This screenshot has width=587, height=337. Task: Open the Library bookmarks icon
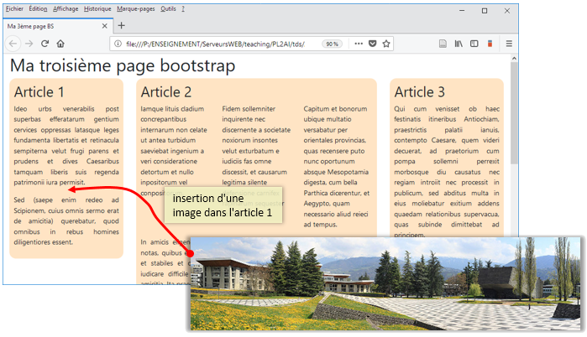[459, 44]
